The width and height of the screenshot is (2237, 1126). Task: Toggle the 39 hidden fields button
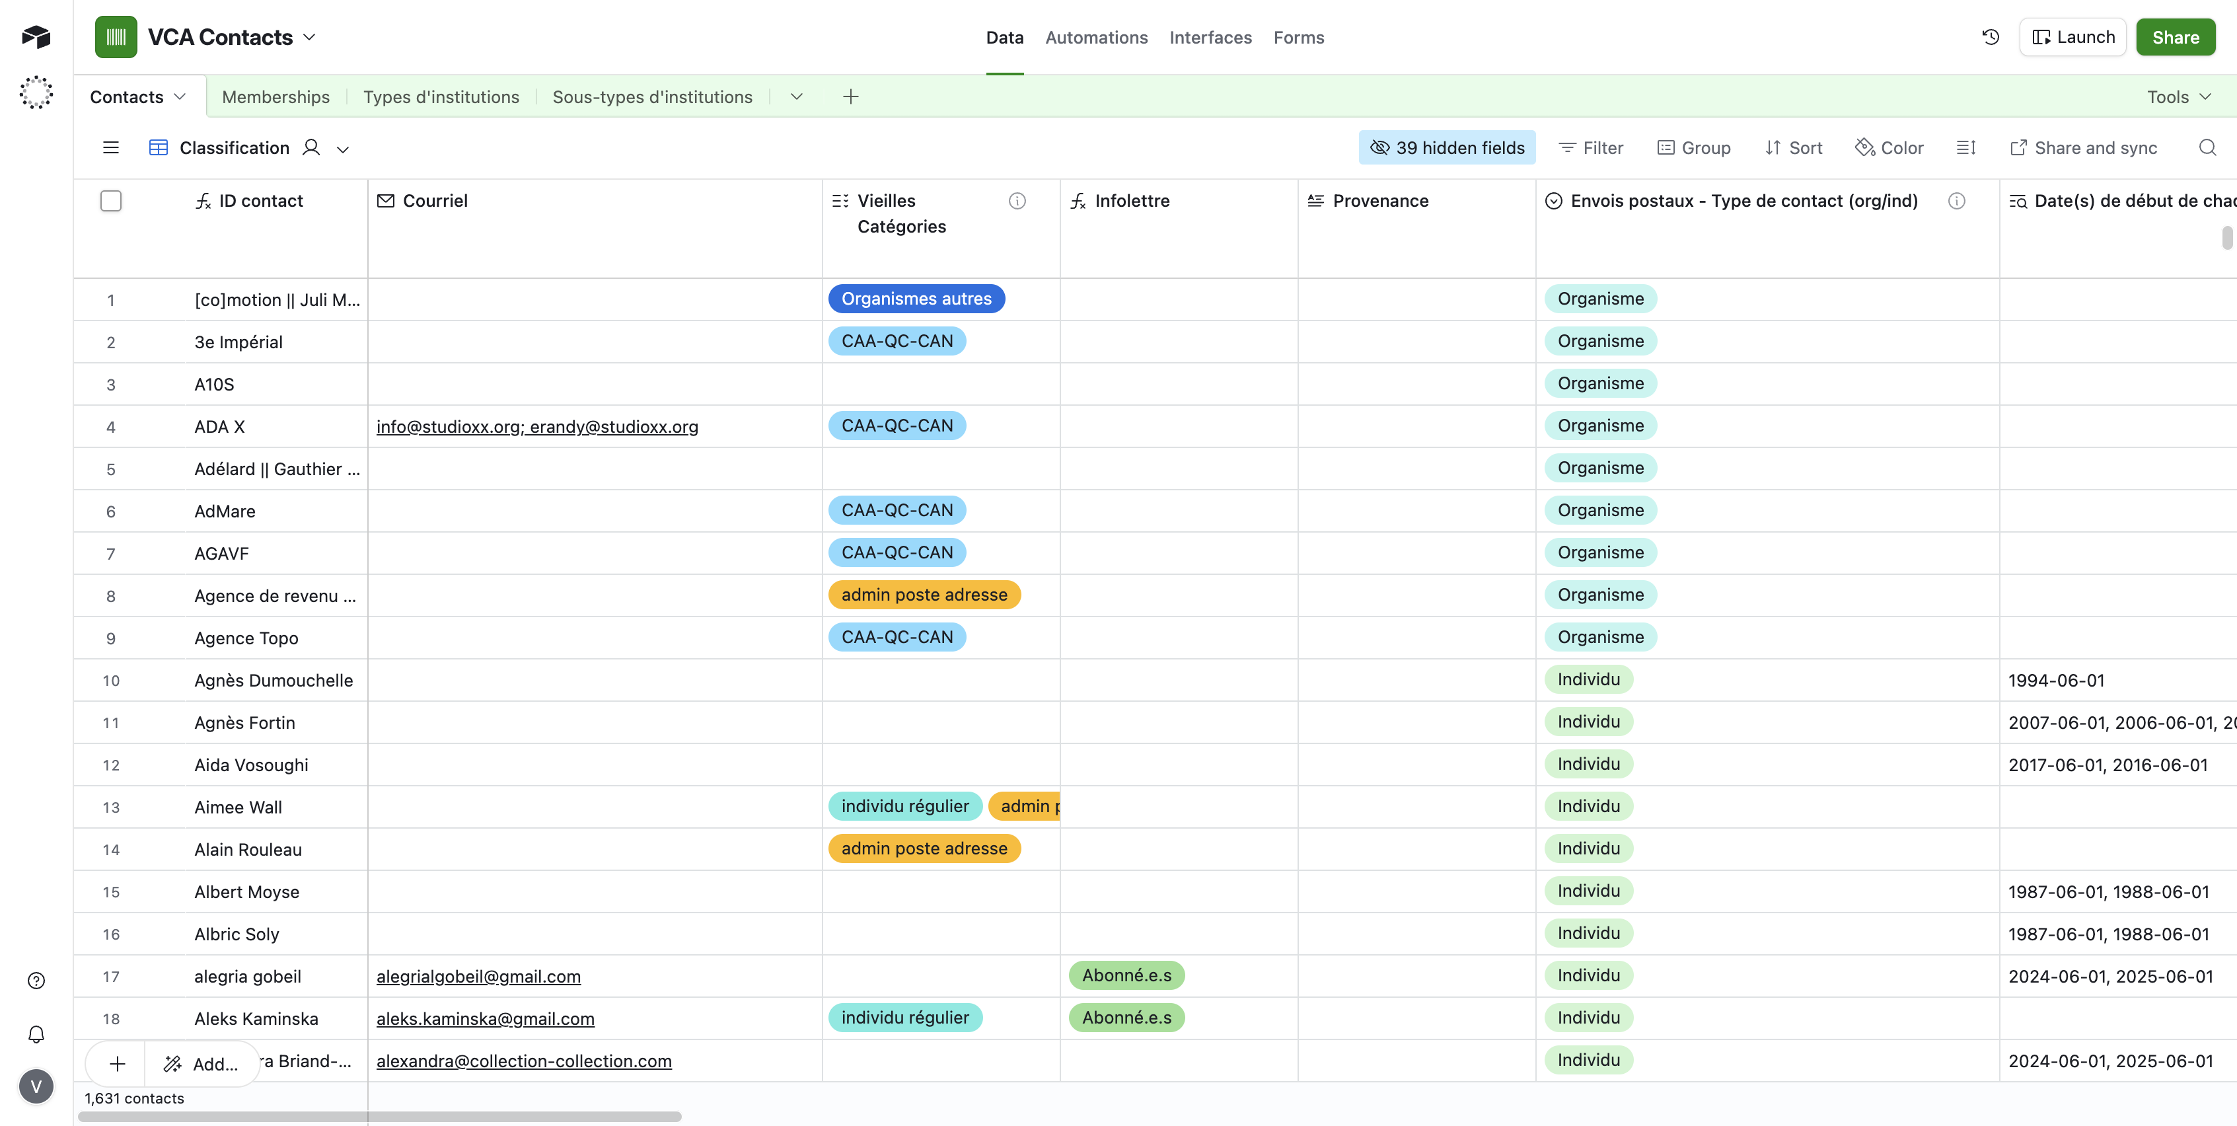point(1447,148)
